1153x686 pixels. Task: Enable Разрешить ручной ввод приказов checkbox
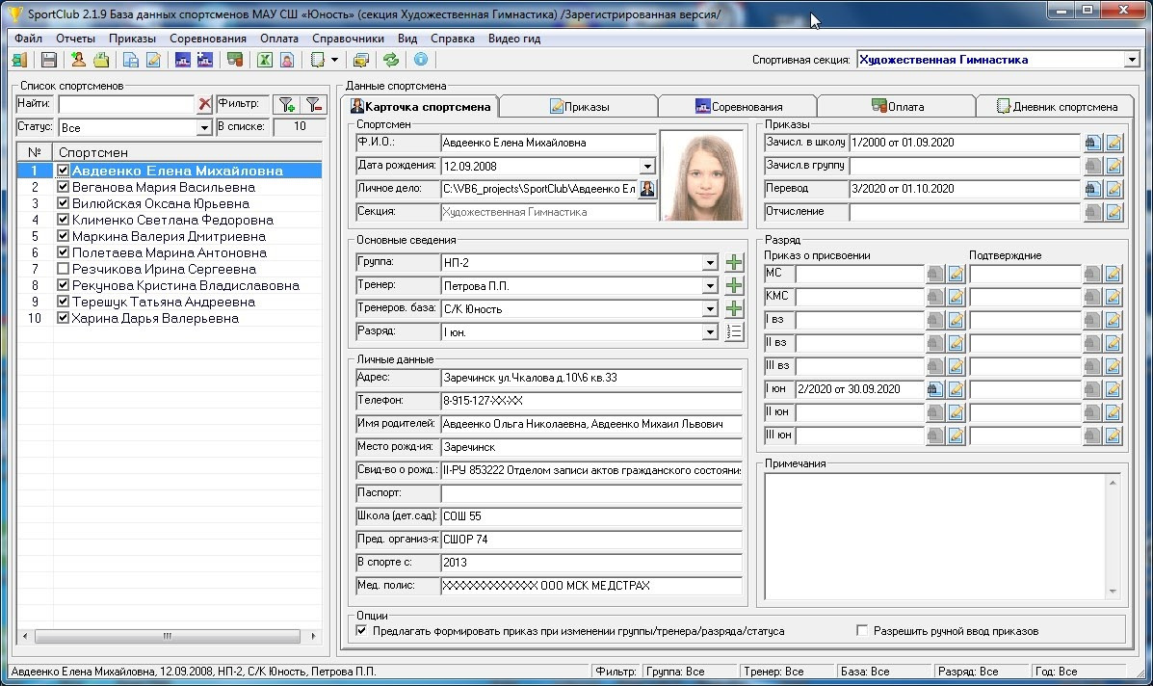863,631
